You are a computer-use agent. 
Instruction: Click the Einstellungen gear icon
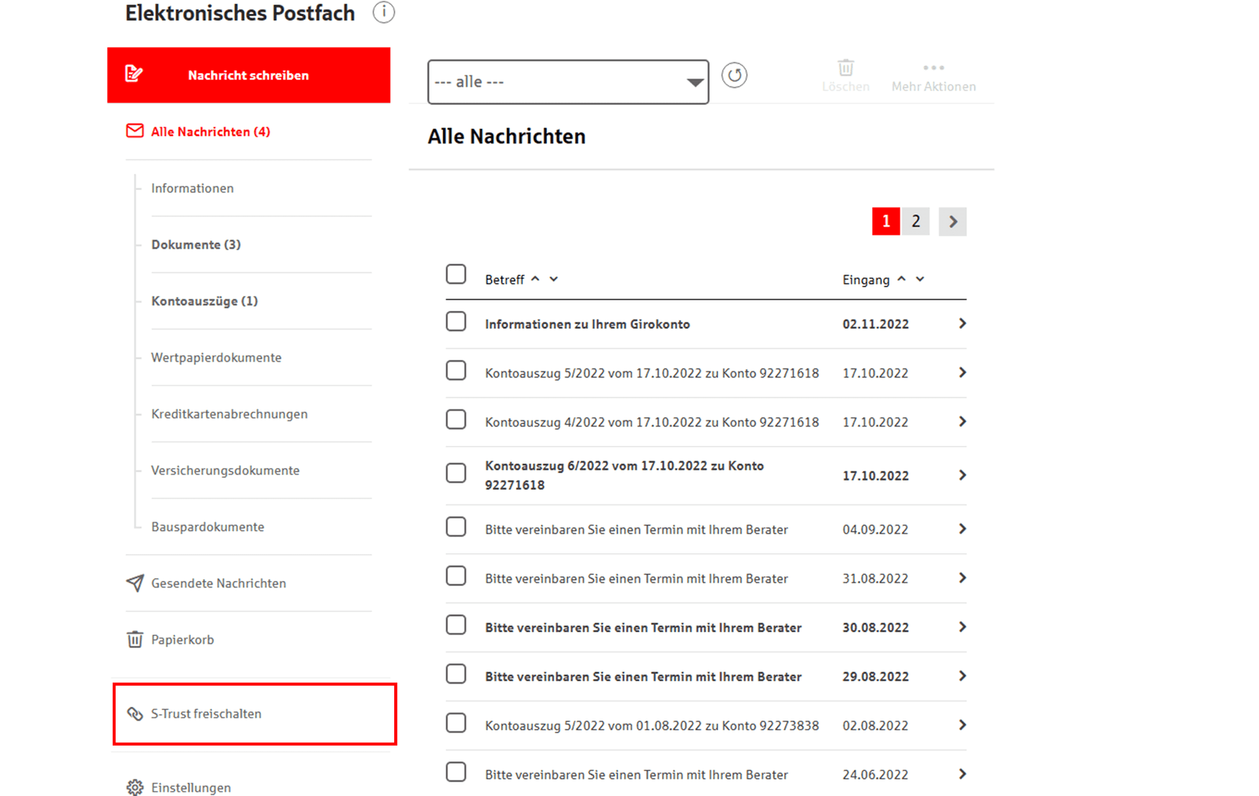pyautogui.click(x=134, y=787)
